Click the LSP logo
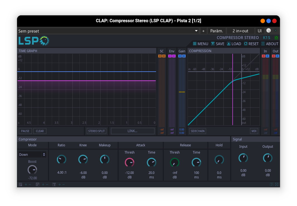Viewport: 297px width, 206px height. point(33,41)
